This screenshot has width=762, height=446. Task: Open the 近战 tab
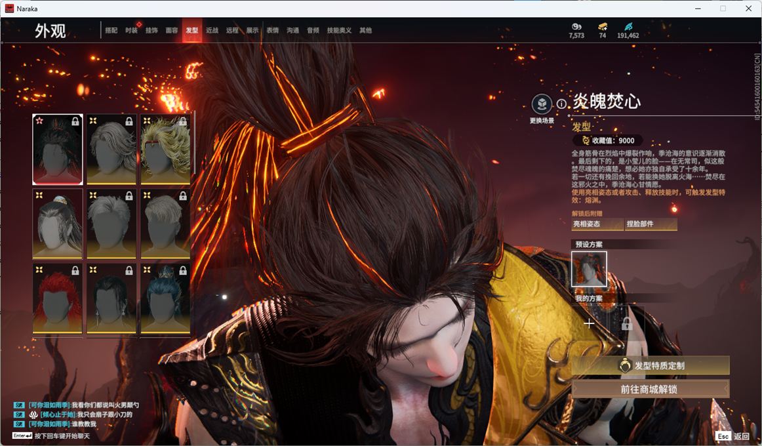click(x=212, y=30)
